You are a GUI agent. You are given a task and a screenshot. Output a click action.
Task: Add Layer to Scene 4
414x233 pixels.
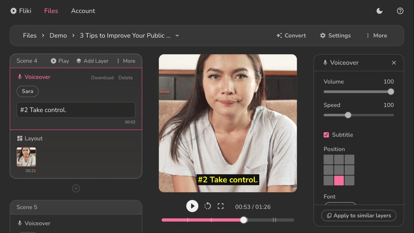92,61
